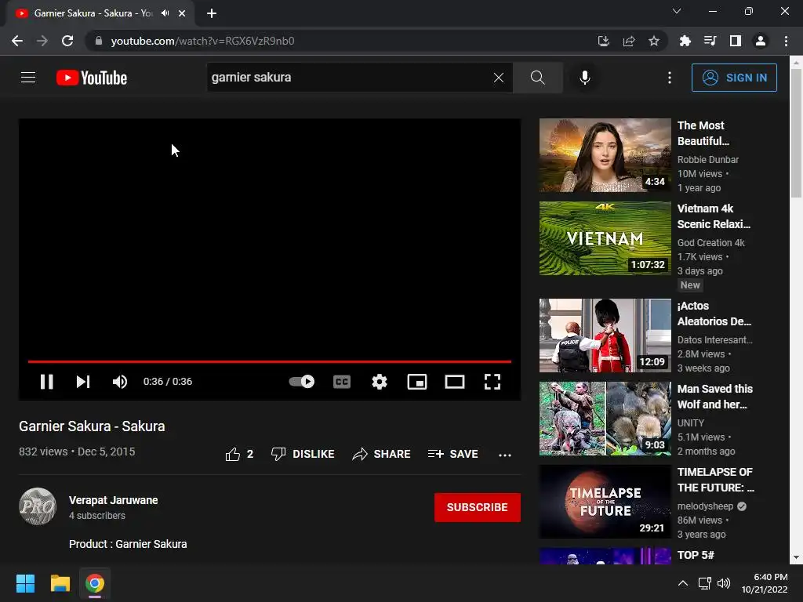Open the ¡Actos Aleatorios video thumbnail
Screen dimensions: 803x602
click(x=605, y=335)
